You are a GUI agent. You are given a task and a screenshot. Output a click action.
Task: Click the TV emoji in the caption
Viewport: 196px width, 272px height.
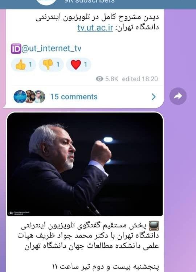tap(154, 226)
